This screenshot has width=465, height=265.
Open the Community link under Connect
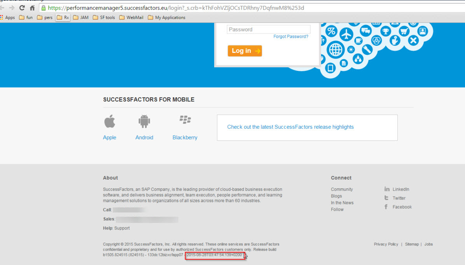pos(342,190)
